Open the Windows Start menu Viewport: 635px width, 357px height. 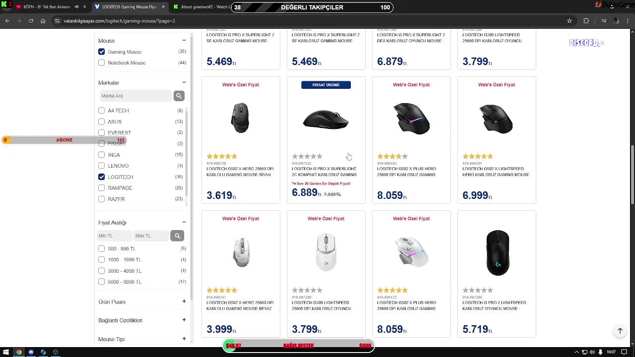(6, 352)
